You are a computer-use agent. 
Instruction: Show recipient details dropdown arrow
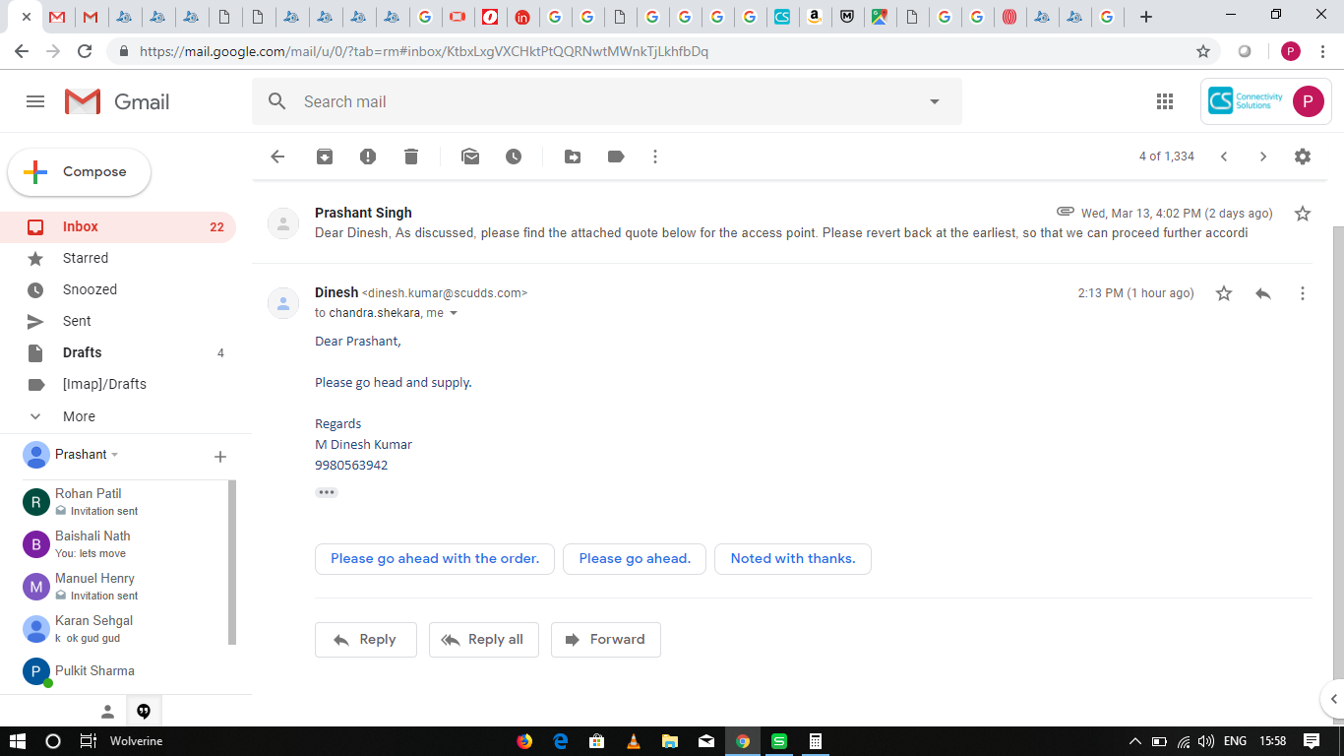click(x=454, y=313)
